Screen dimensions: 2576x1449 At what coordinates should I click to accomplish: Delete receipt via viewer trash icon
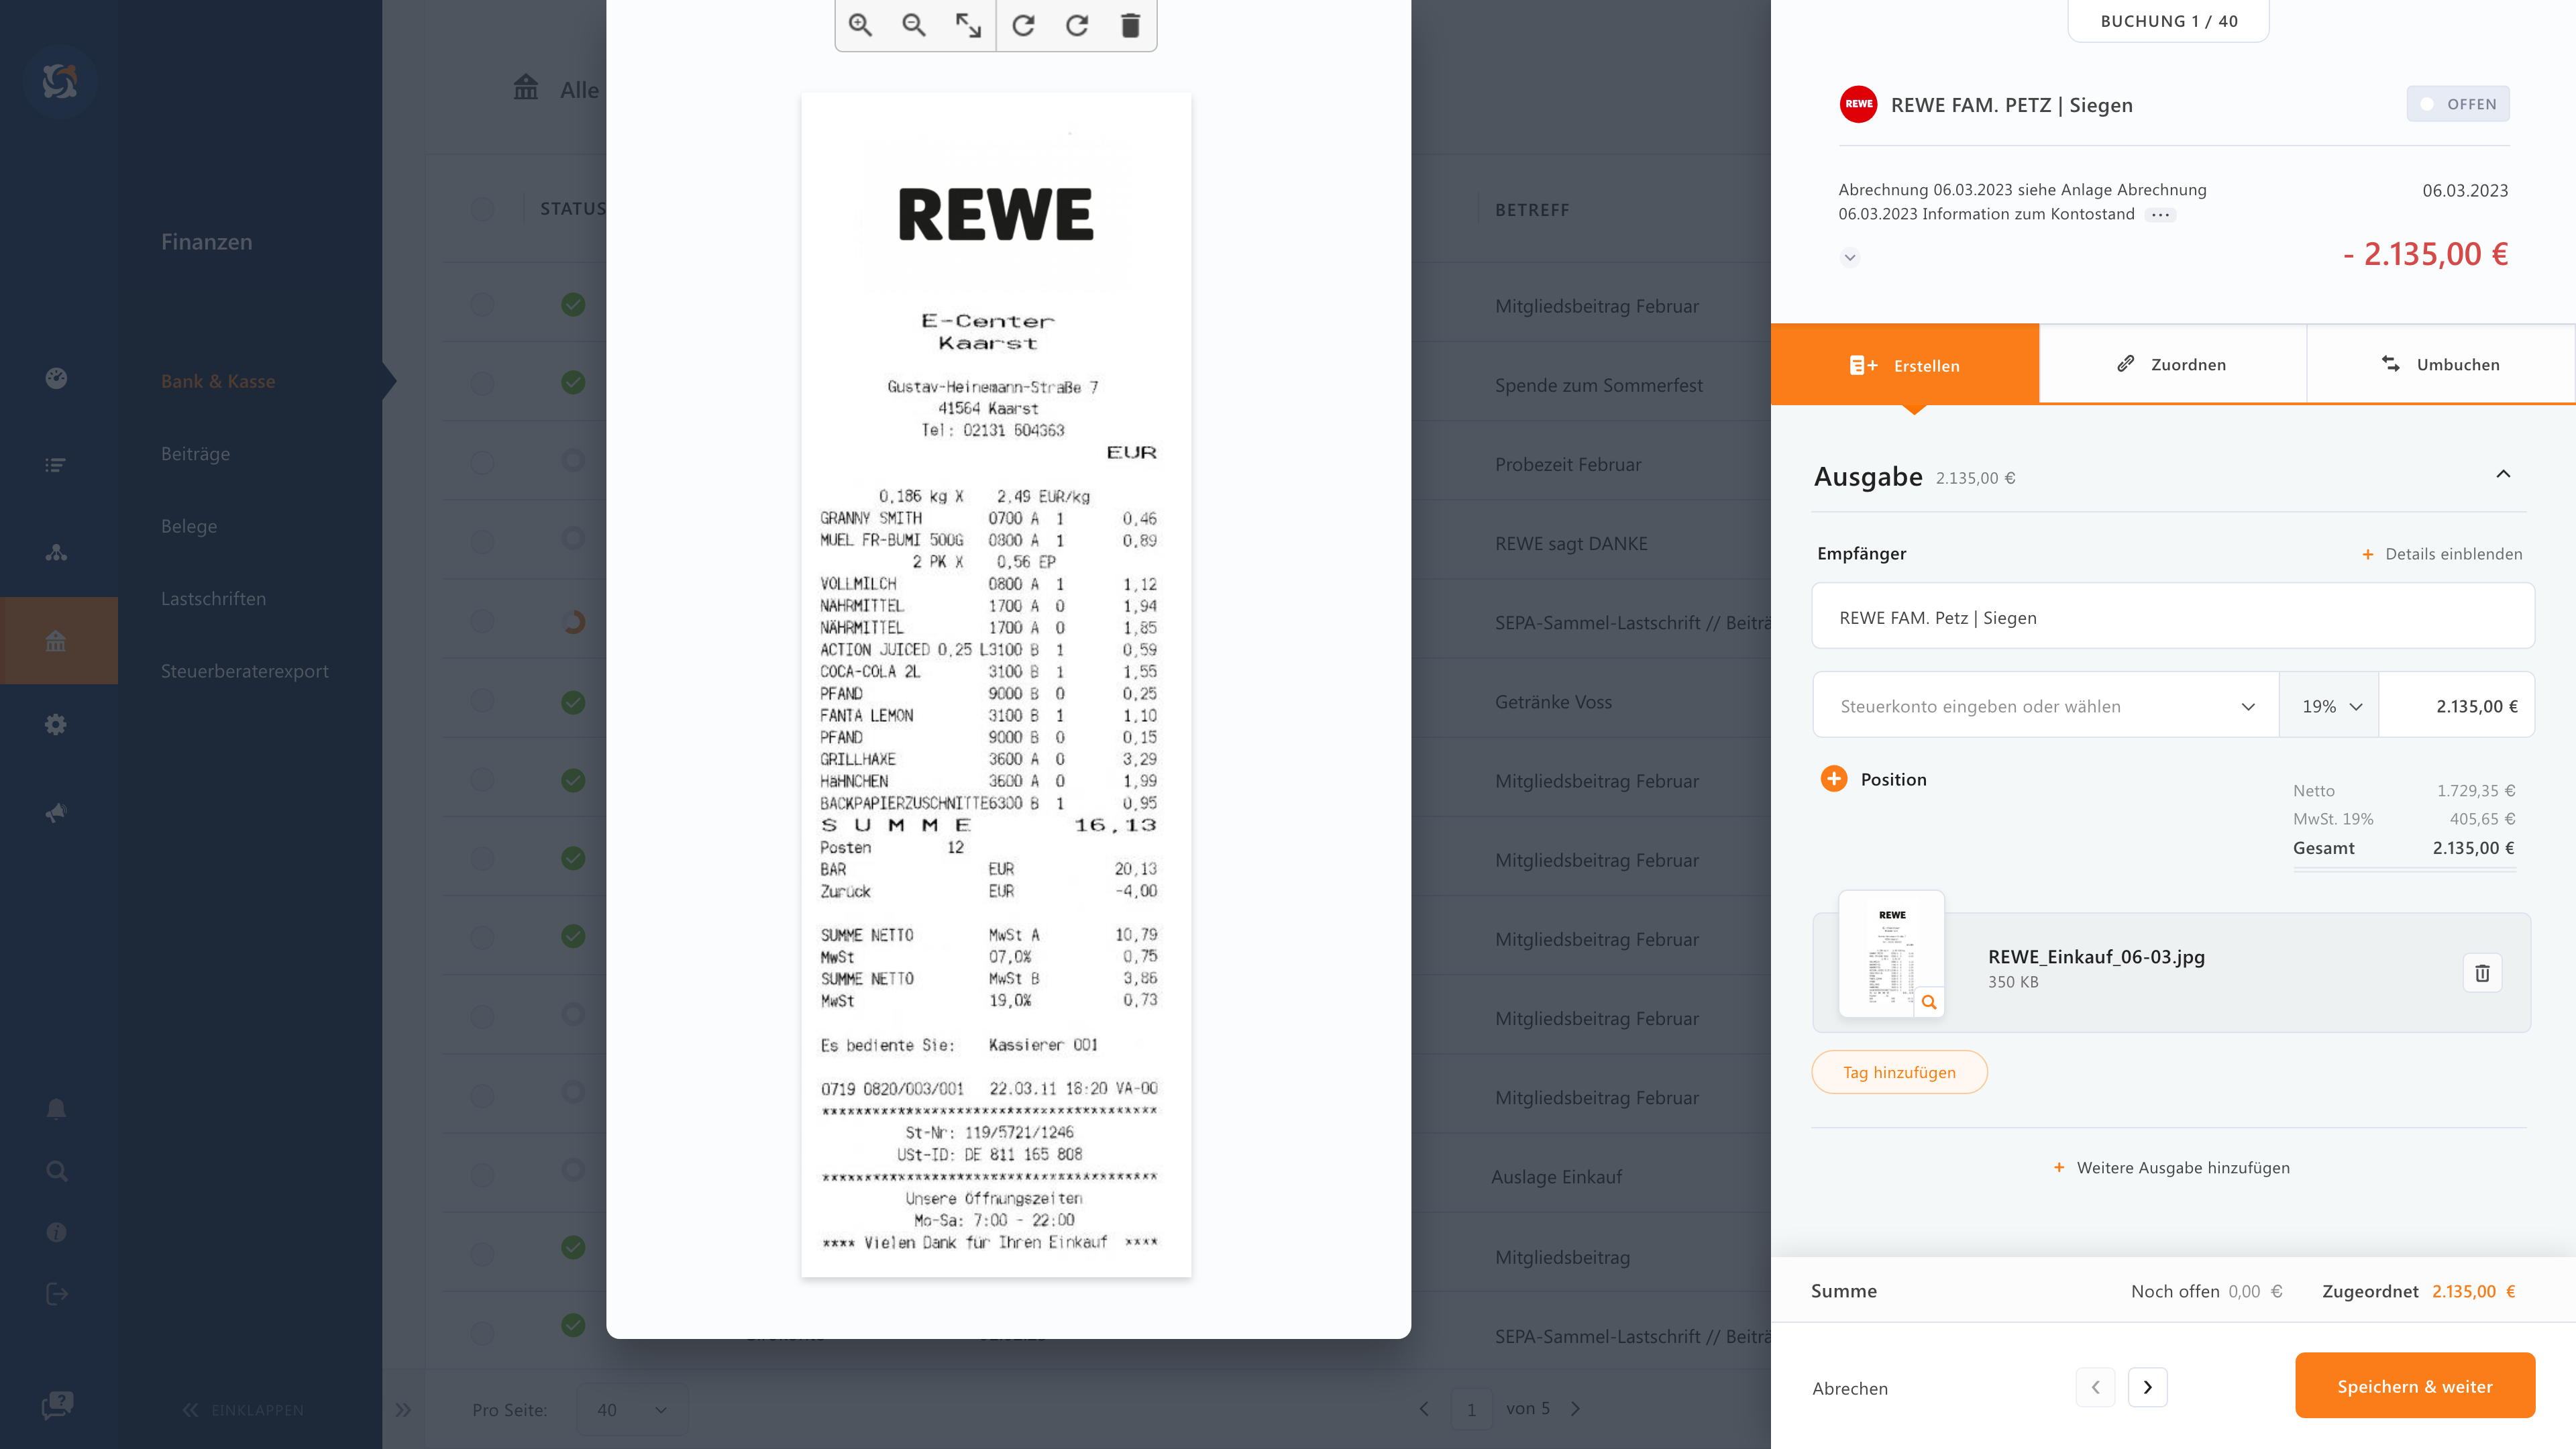click(1130, 25)
